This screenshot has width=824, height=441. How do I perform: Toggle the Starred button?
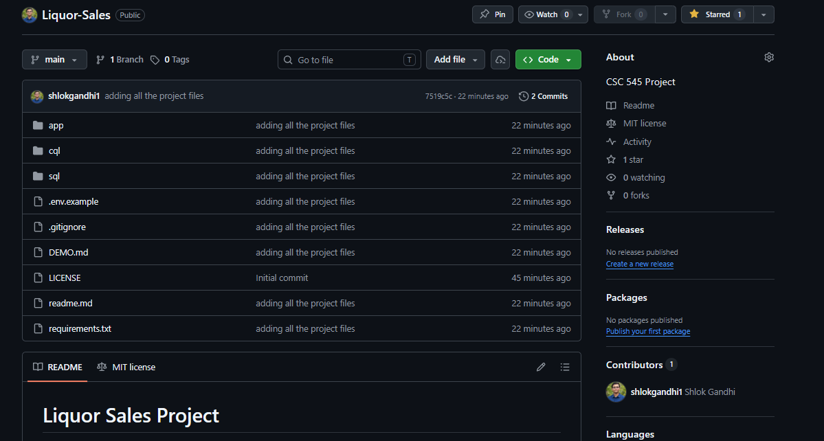point(717,14)
